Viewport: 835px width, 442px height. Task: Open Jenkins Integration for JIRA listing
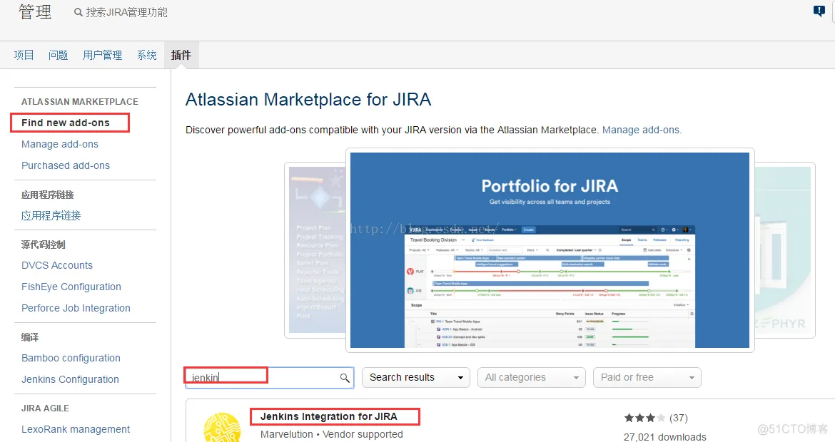point(328,416)
